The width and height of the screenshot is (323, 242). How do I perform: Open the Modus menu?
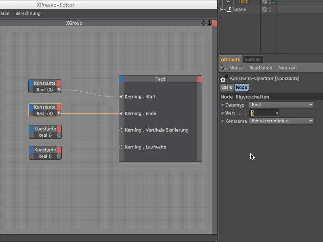point(237,68)
